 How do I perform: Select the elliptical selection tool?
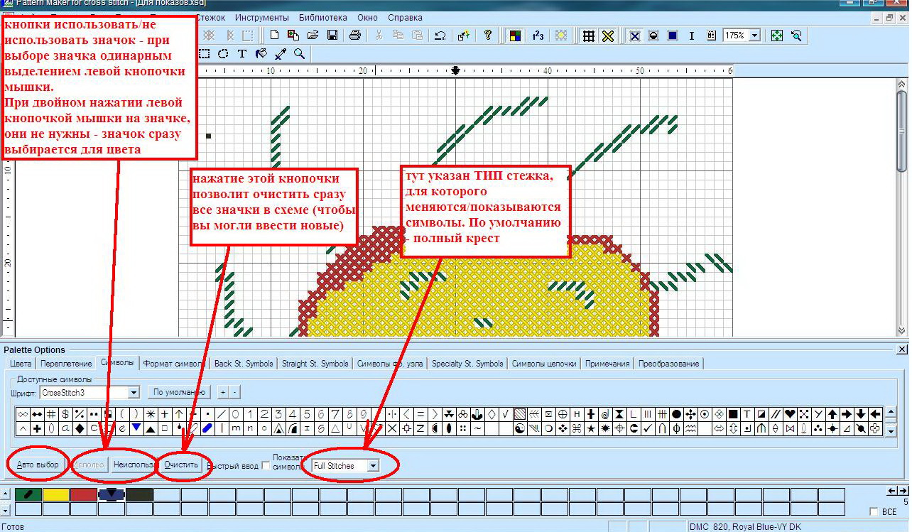tap(223, 54)
